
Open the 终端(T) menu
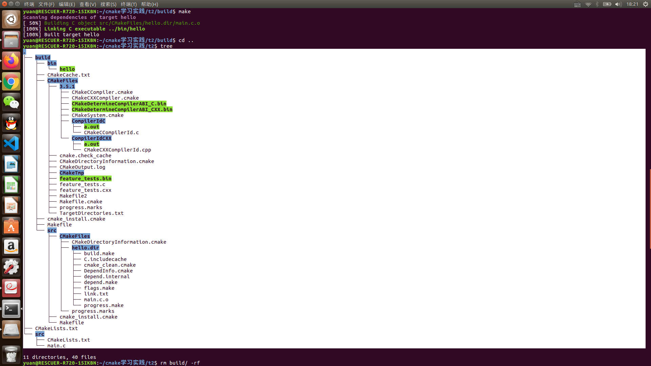[129, 4]
